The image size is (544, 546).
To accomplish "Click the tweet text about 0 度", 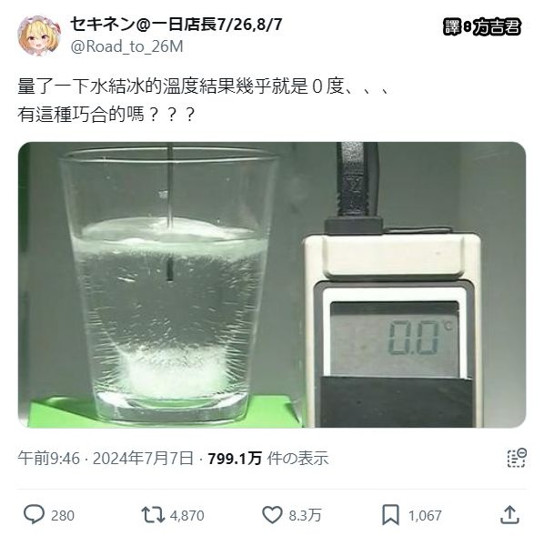I will point(204,100).
